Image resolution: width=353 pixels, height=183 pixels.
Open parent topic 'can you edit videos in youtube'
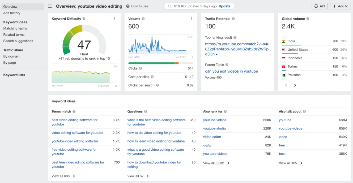(x=231, y=71)
